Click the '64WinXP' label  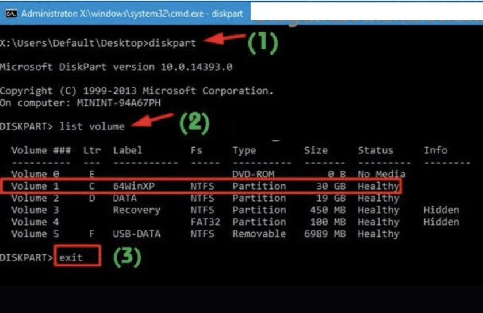133,186
